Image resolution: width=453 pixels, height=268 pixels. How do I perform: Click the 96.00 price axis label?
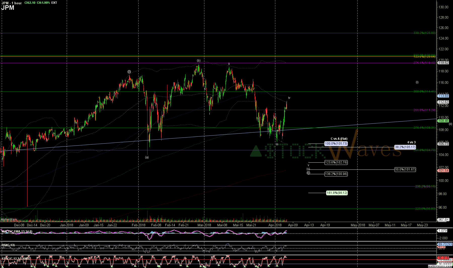tap(443, 207)
